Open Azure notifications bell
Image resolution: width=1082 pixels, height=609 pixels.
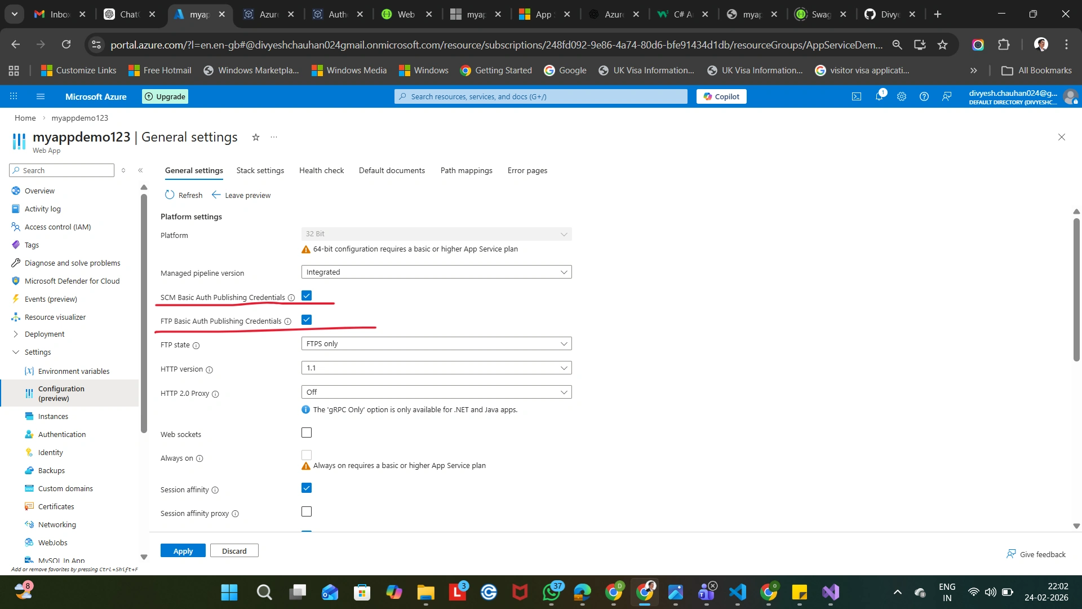(x=879, y=96)
